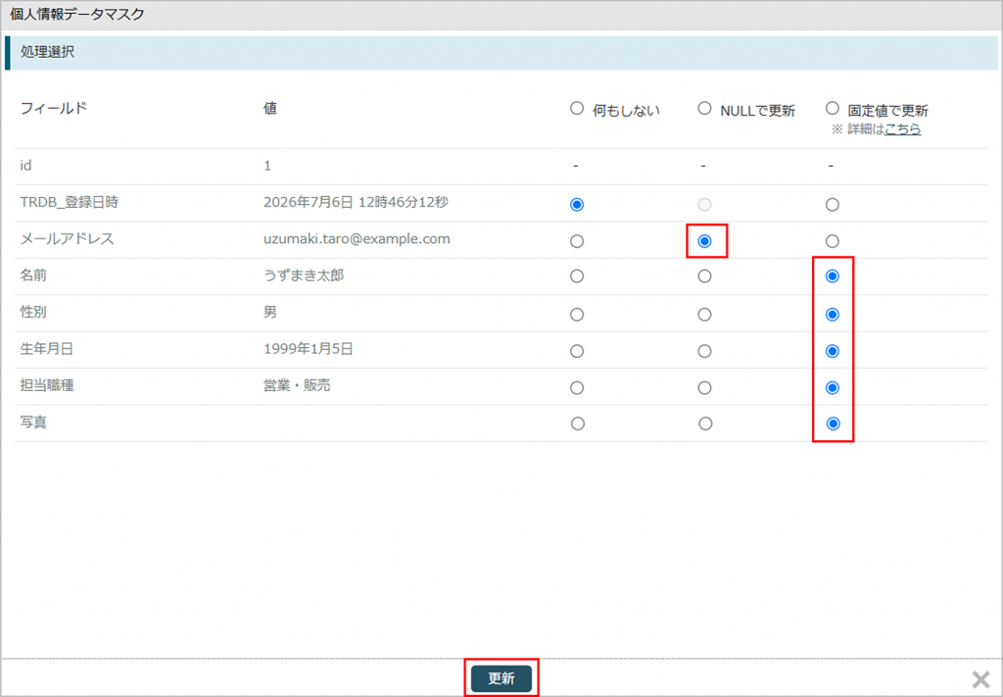1003x697 pixels.
Task: Click the 写真 field label
Action: point(33,423)
